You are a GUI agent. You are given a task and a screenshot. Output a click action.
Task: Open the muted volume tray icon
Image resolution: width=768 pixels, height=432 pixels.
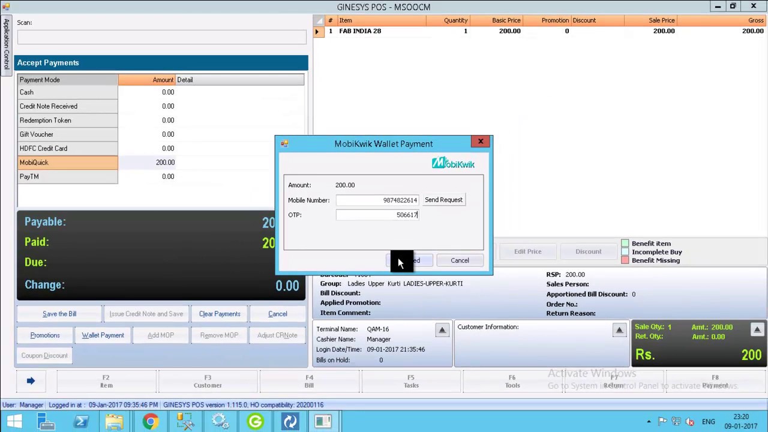(690, 421)
